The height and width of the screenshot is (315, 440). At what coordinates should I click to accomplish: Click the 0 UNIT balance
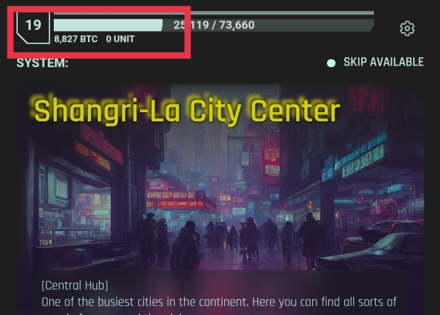(x=120, y=39)
